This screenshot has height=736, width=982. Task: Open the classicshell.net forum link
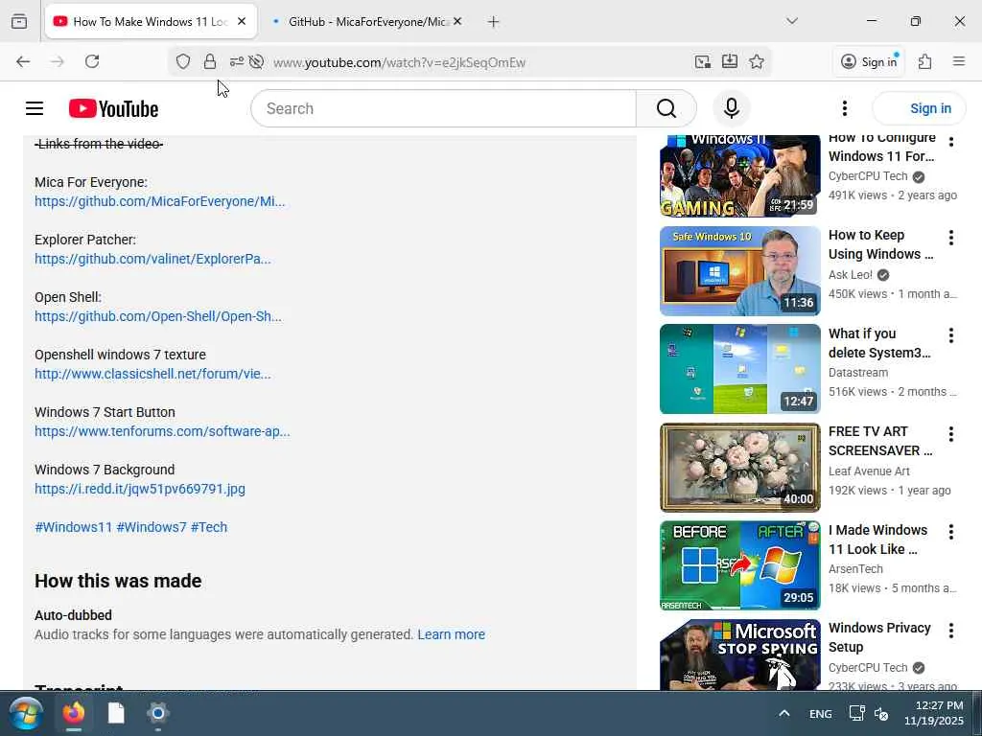pyautogui.click(x=152, y=374)
